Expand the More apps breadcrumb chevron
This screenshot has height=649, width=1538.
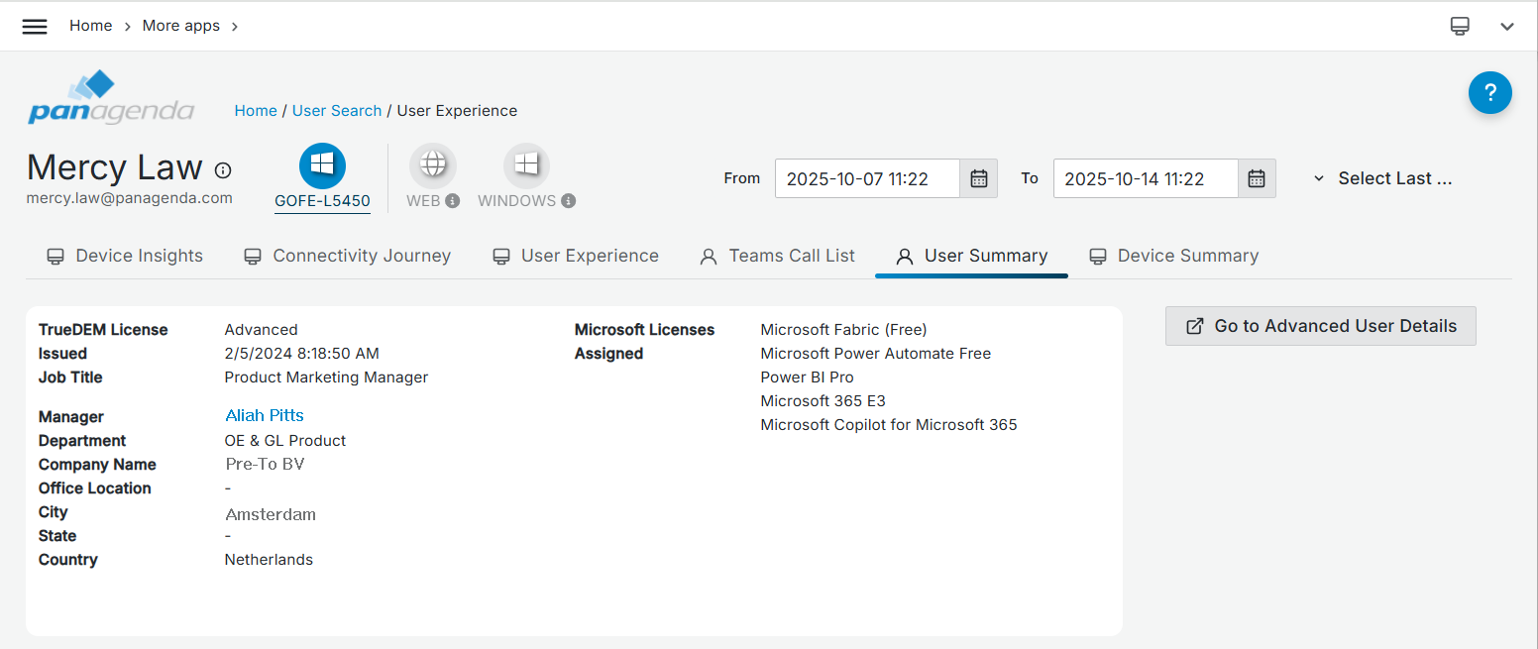235,27
